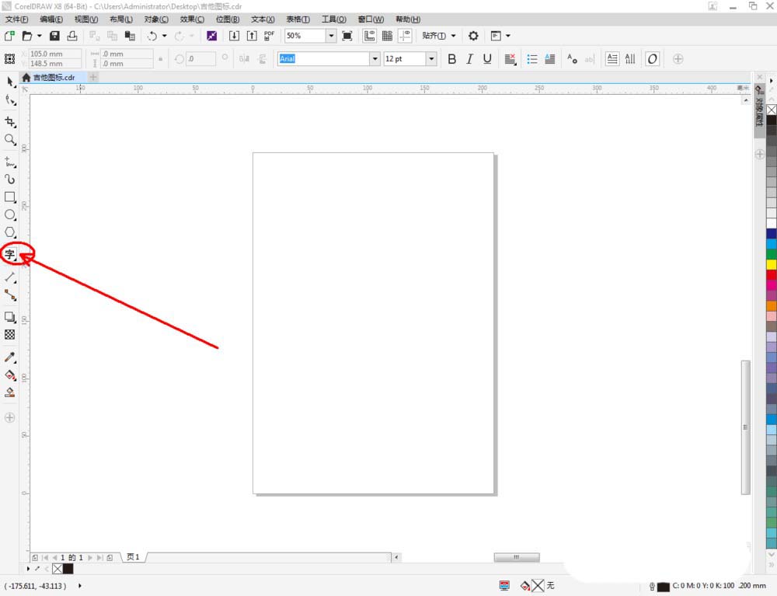This screenshot has width=777, height=596.
Task: Select the Text tool
Action: point(10,255)
